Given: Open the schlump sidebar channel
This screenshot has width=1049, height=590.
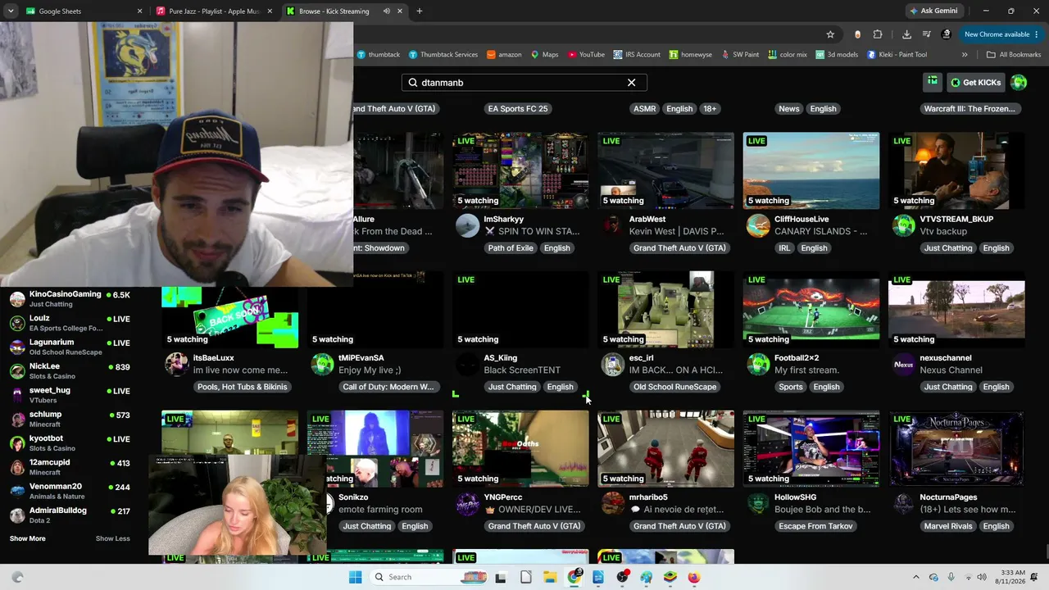Looking at the screenshot, I should click(x=70, y=419).
